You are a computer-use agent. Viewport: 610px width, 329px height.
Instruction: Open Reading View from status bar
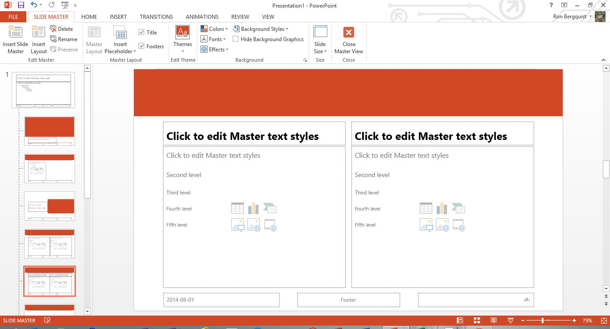click(493, 321)
